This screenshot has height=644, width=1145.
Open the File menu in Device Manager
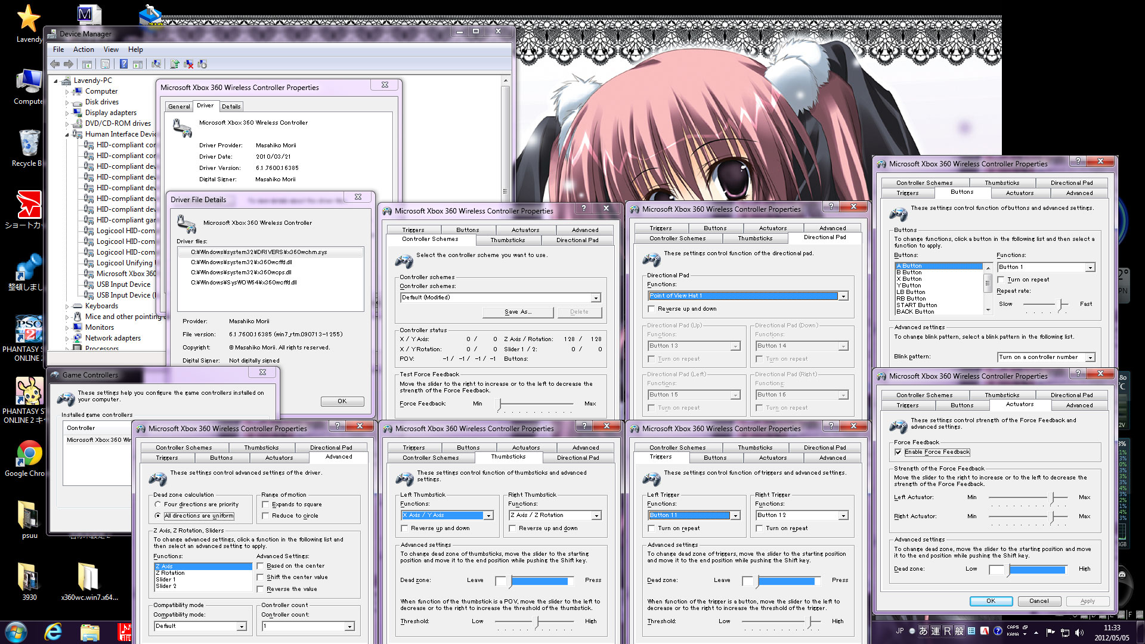point(58,49)
